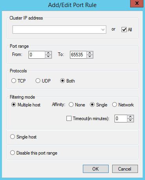Select the TCP protocol option
Screen dimensions: 145x180
tap(14, 81)
